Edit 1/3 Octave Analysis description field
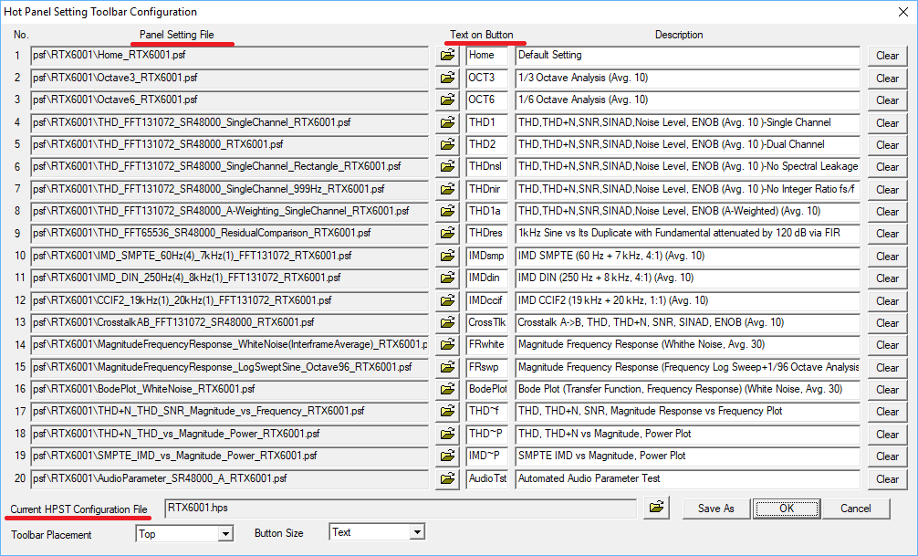The width and height of the screenshot is (918, 556). coord(687,78)
